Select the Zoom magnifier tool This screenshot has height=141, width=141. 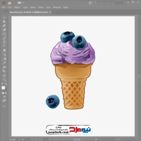click(x=4, y=80)
